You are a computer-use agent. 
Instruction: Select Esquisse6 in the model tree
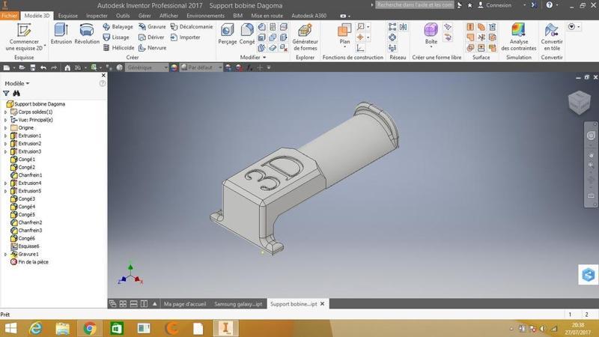point(25,246)
